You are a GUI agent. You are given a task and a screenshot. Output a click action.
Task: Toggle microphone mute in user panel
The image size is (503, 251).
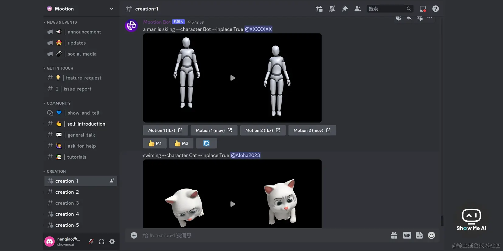(x=91, y=242)
